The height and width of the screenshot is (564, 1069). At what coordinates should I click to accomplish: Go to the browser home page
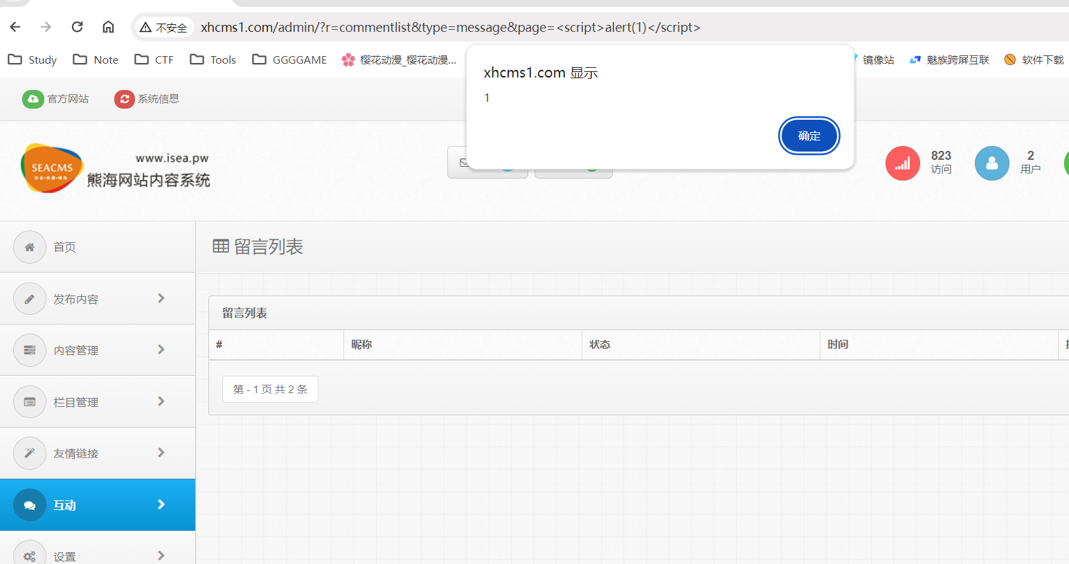[108, 27]
